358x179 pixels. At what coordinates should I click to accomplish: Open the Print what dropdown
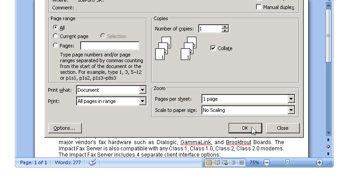pos(142,90)
